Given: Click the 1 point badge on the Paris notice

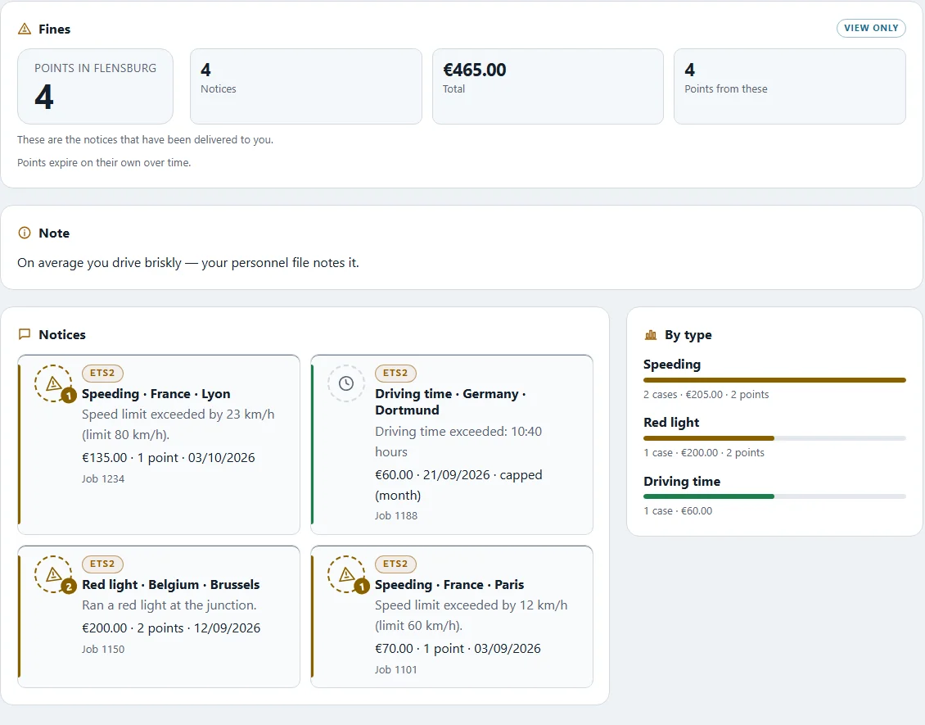Looking at the screenshot, I should click(362, 587).
